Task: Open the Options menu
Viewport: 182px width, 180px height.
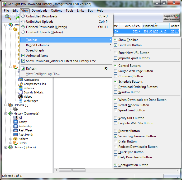Action: [56, 11]
